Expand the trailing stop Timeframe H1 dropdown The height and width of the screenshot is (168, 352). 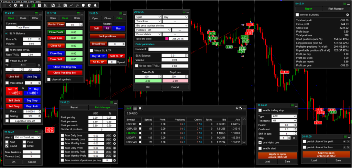pos(284,121)
